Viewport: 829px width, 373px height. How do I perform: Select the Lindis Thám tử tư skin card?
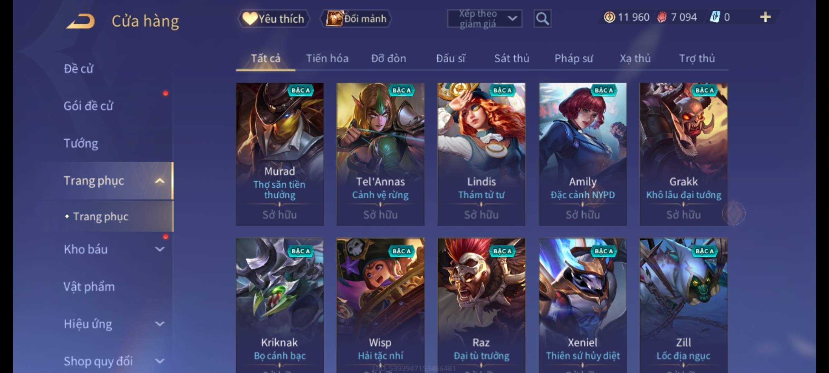(x=482, y=154)
